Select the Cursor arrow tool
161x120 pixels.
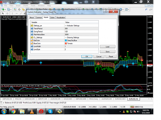click(3, 13)
